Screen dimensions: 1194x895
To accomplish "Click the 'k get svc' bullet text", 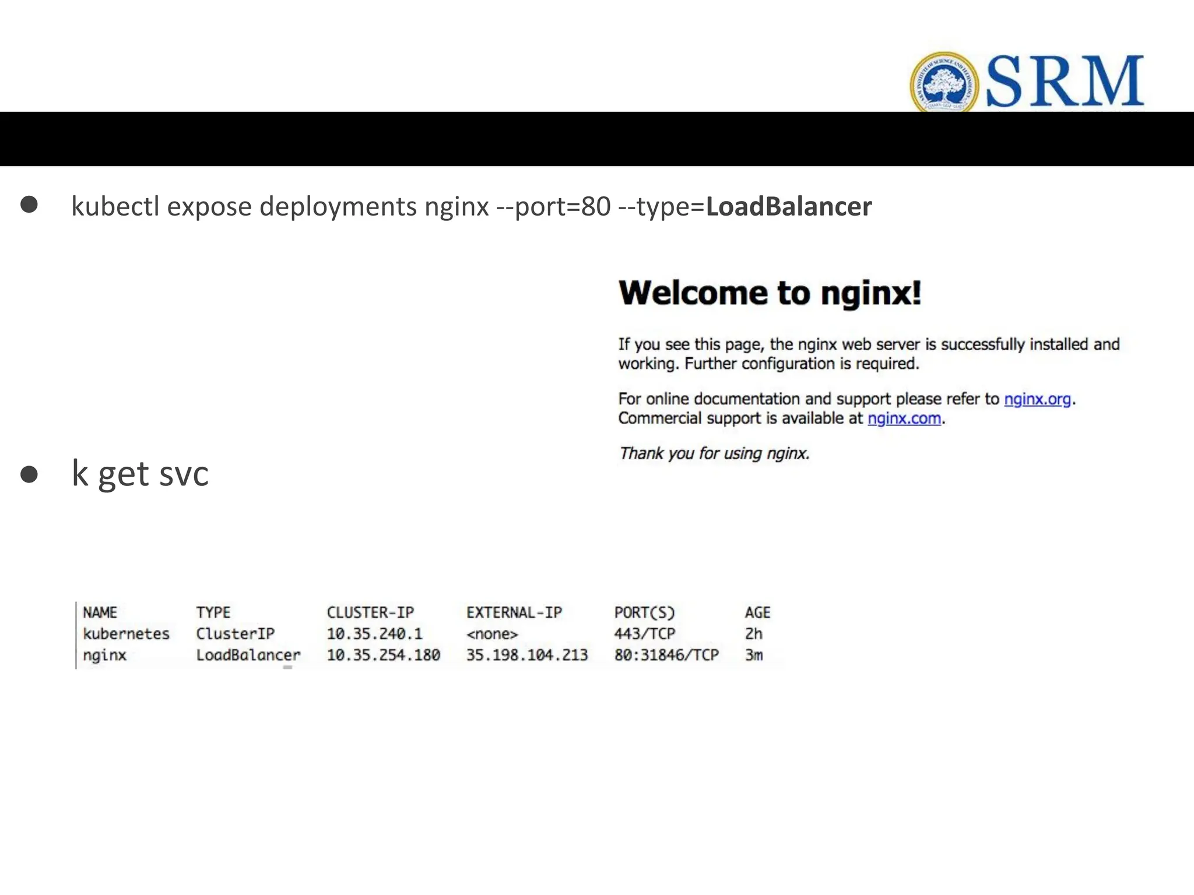I will coord(140,473).
